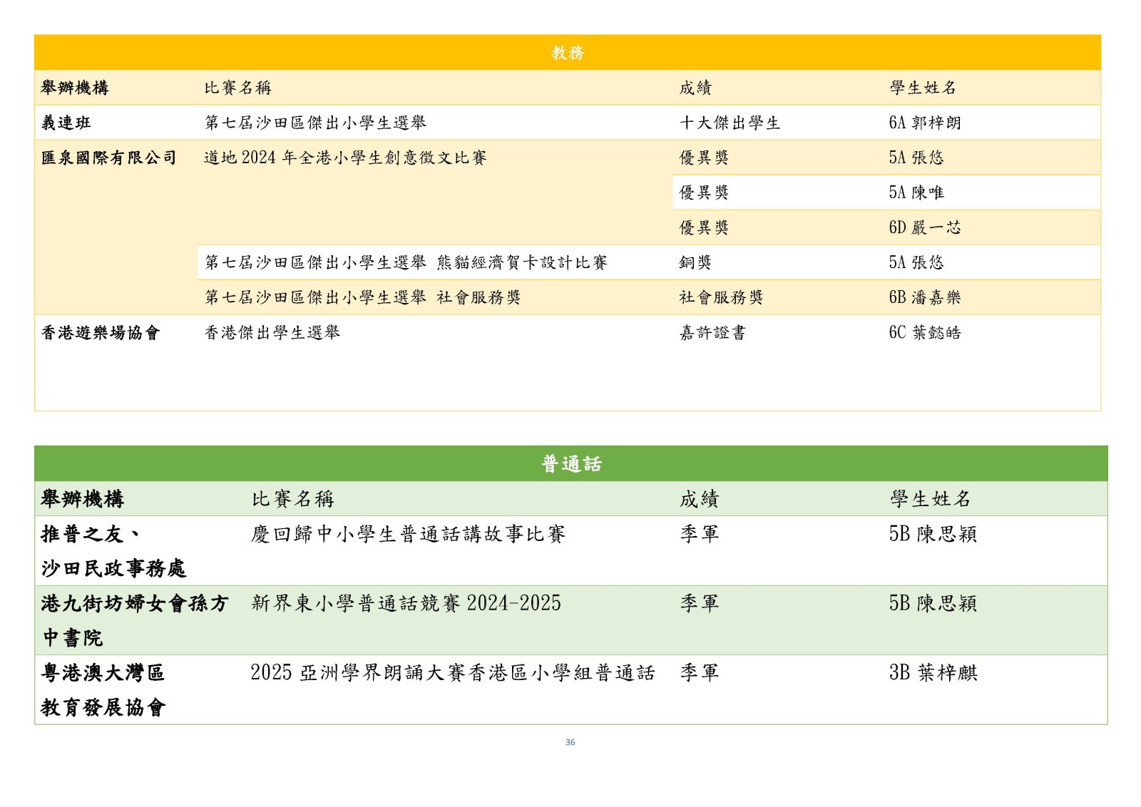
Task: Click student name 3B 葉梓麒
Action: click(933, 672)
